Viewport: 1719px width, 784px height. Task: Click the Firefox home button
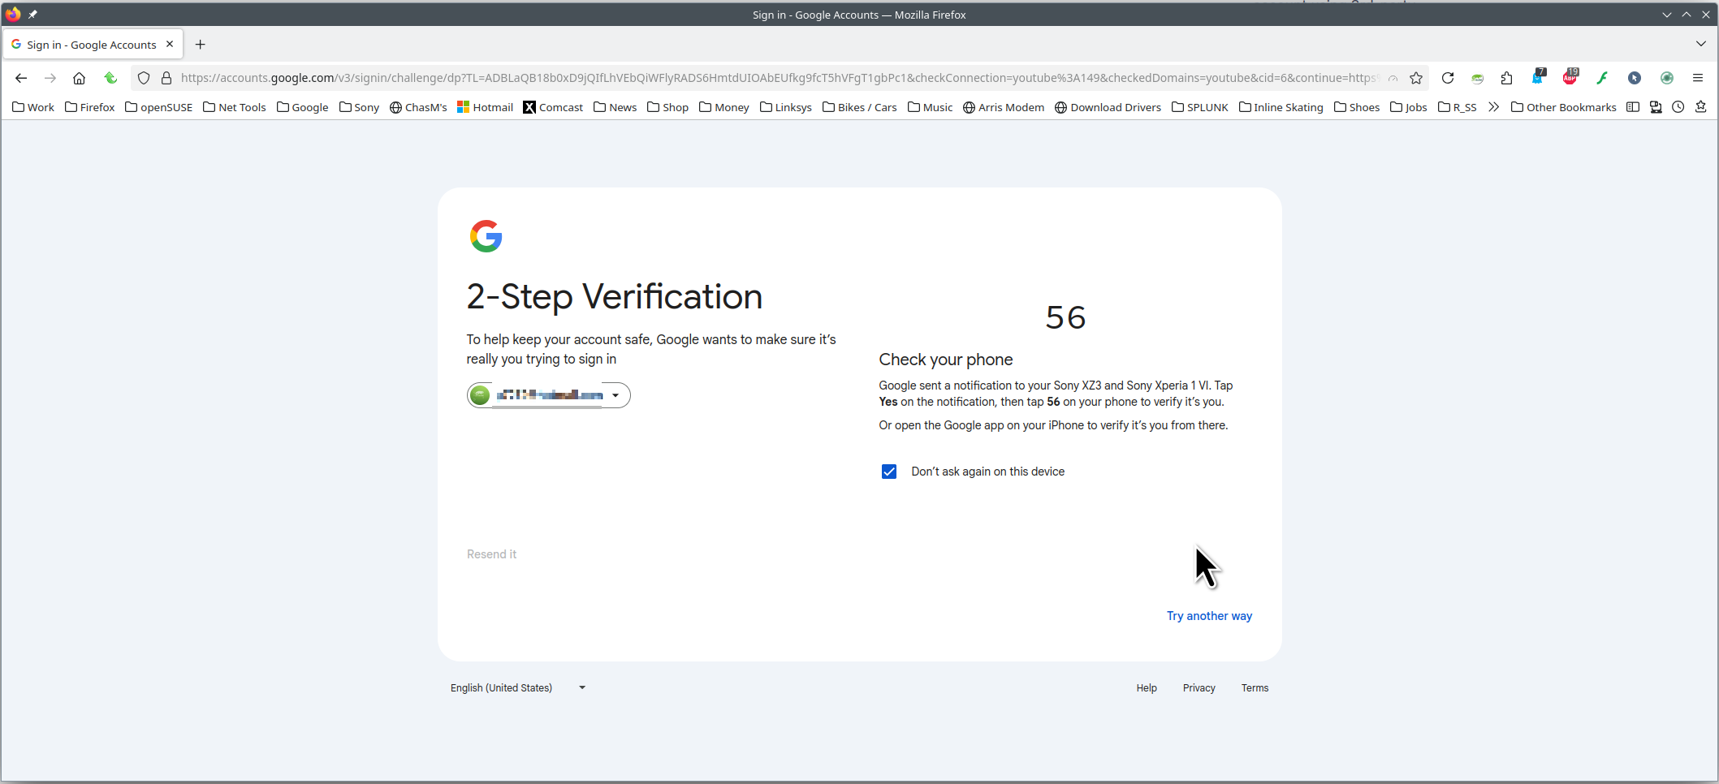coord(79,78)
